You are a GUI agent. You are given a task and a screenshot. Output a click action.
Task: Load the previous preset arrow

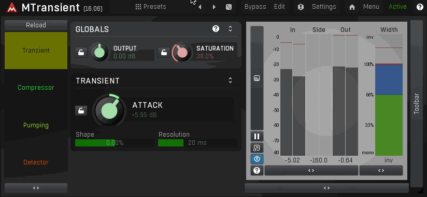point(200,7)
